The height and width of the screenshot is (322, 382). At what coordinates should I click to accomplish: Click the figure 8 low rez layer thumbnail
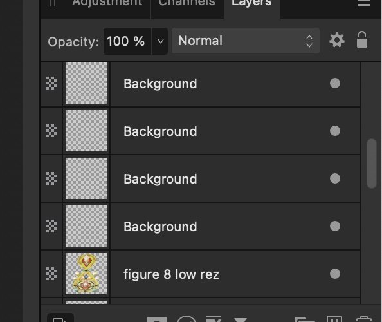coord(86,274)
